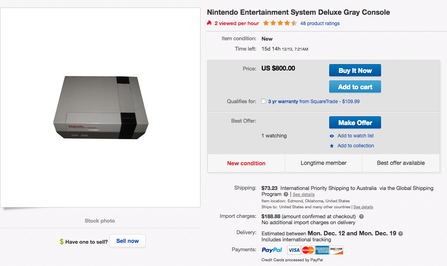Viewport: 447px width, 266px height.
Task: Enable the 3 yr SquareTrade warranty checkbox
Action: click(x=264, y=101)
